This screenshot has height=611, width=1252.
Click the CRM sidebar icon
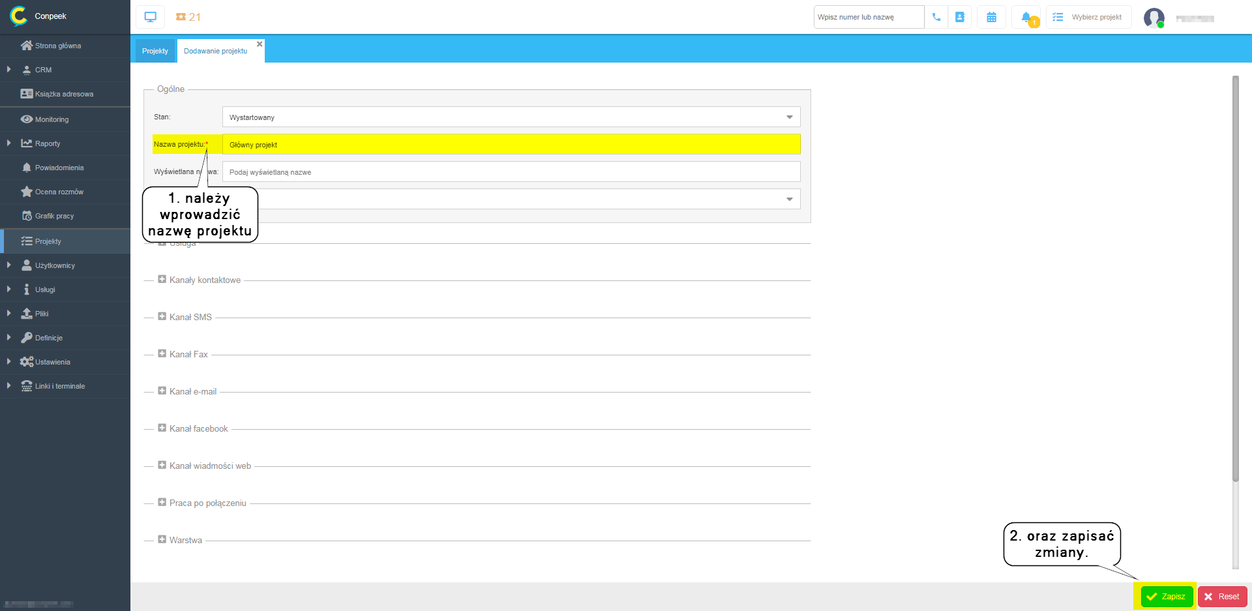tap(27, 70)
